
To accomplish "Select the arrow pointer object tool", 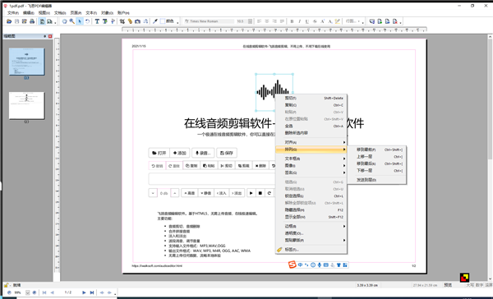I will (x=80, y=21).
